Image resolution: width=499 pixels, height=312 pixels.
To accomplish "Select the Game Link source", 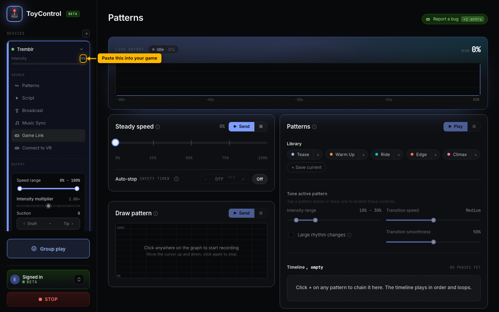I will click(48, 136).
